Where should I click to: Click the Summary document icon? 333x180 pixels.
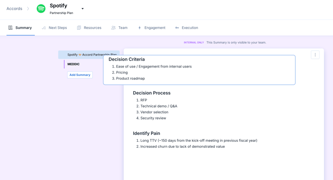(10, 28)
